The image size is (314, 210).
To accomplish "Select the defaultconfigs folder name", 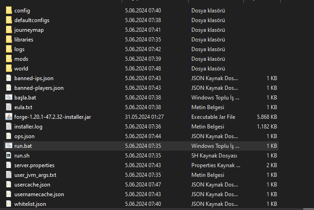I will click(32, 20).
